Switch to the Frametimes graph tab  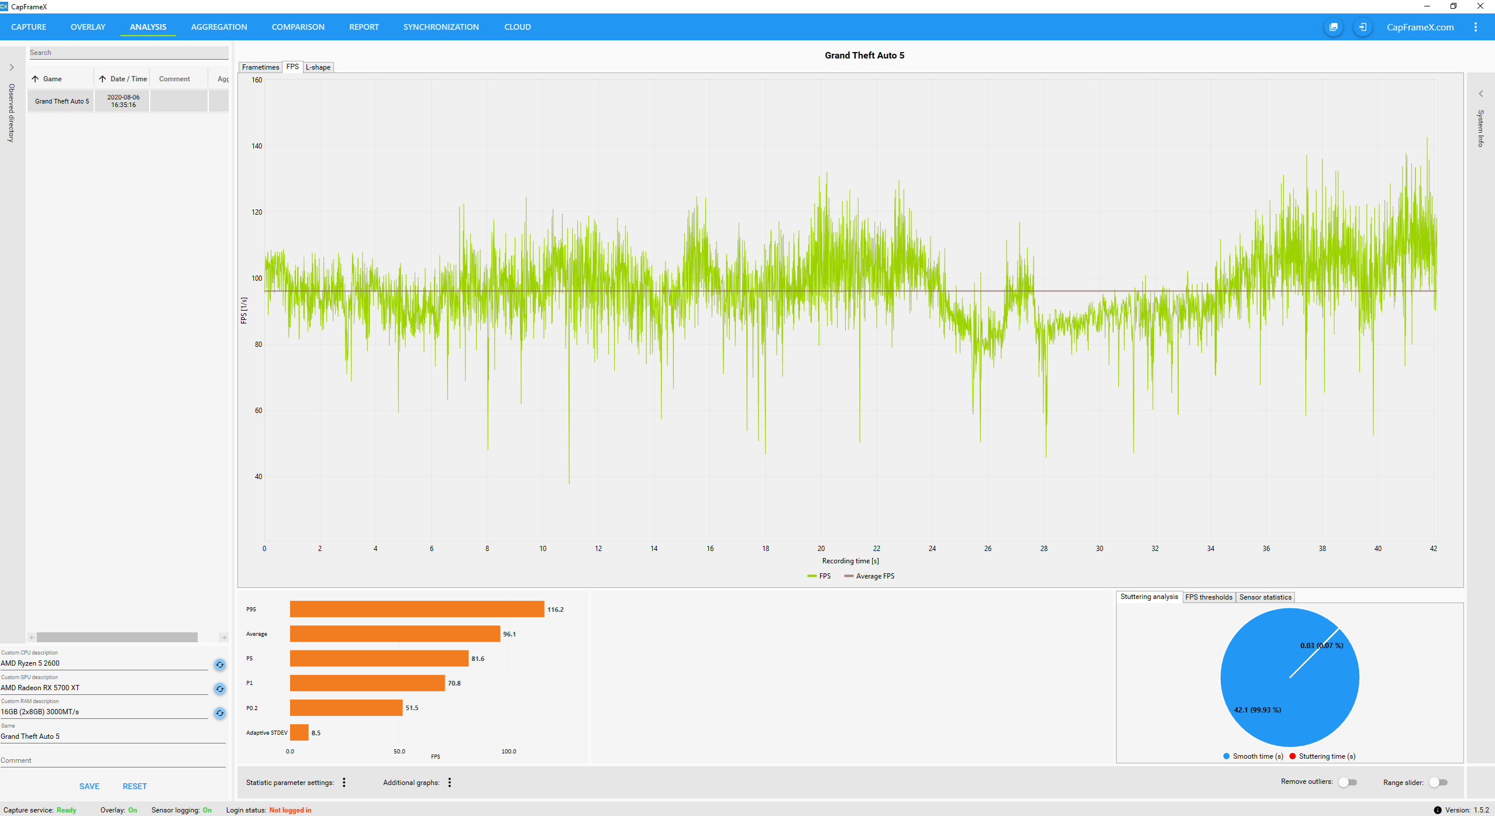point(260,67)
